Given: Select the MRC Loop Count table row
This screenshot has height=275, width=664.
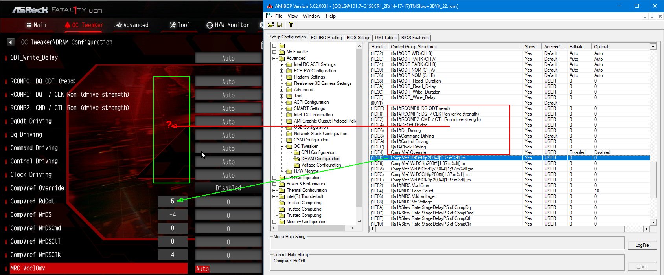Looking at the screenshot, I should 509,191.
